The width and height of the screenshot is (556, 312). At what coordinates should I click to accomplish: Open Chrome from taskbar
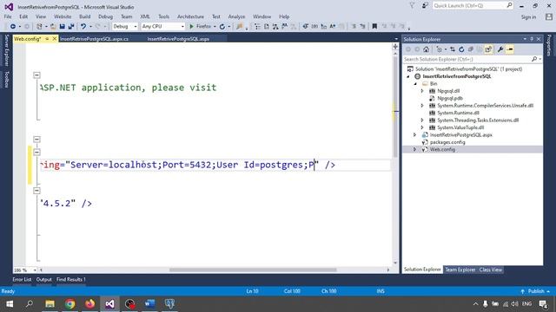(x=69, y=304)
